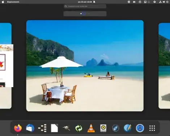Image resolution: width=170 pixels, height=136 pixels.
Task: Focus the search field at top
Action: pos(85,6)
